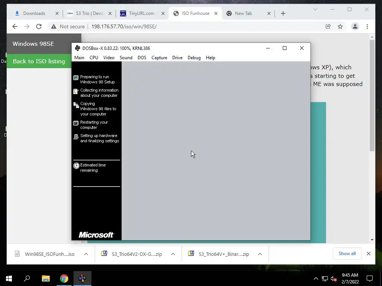Switch to the S3 Trio tab
The height and width of the screenshot is (286, 382).
(x=90, y=13)
